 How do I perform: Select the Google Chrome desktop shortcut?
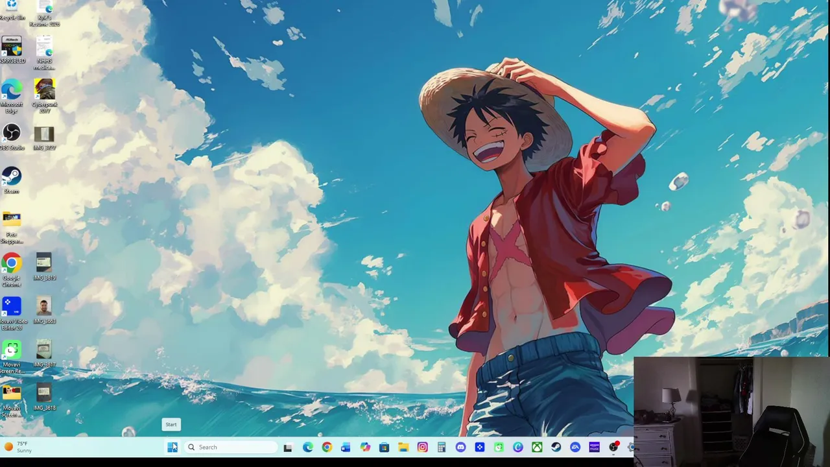tap(12, 270)
